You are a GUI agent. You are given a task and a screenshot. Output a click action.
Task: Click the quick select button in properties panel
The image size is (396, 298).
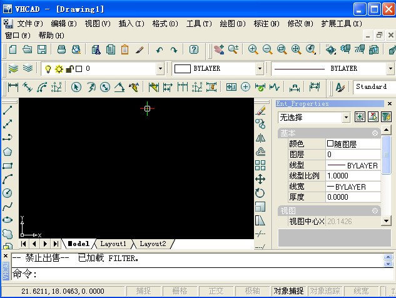(386, 117)
